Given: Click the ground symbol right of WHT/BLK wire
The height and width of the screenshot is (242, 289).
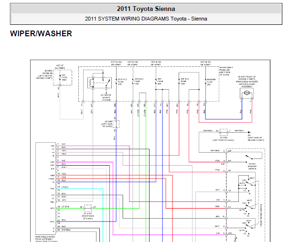Looking at the screenshot, I should 249,132.
